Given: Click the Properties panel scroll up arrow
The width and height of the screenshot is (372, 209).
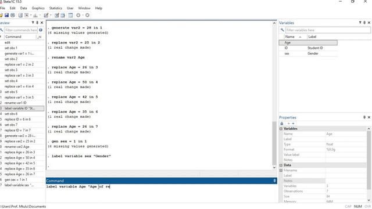Looking at the screenshot, I should click(369, 129).
